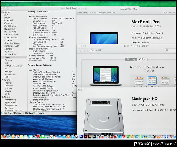
Task: Open System Preferences from the Dock
Action: click(x=77, y=136)
